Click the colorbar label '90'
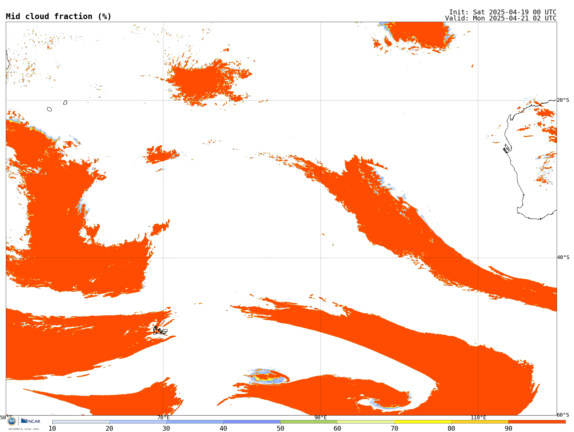 point(508,429)
